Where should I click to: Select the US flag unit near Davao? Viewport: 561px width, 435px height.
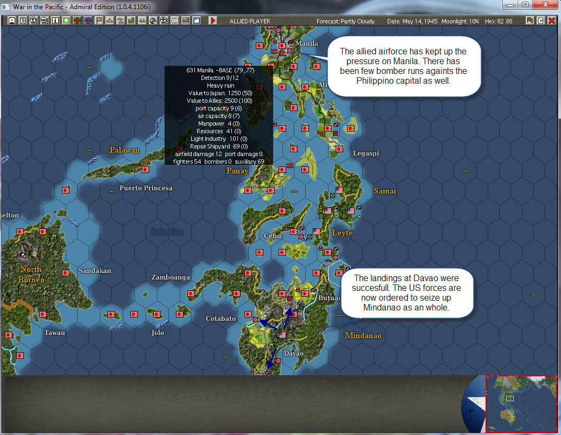pos(282,334)
